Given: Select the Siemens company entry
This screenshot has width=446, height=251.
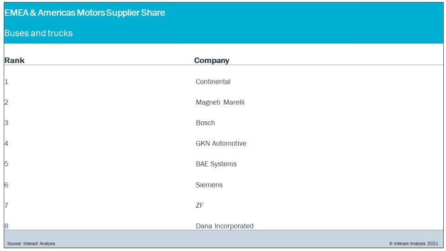Looking at the screenshot, I should 209,185.
